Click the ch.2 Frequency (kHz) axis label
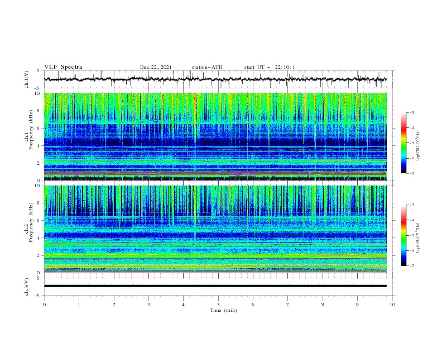 pos(28,222)
